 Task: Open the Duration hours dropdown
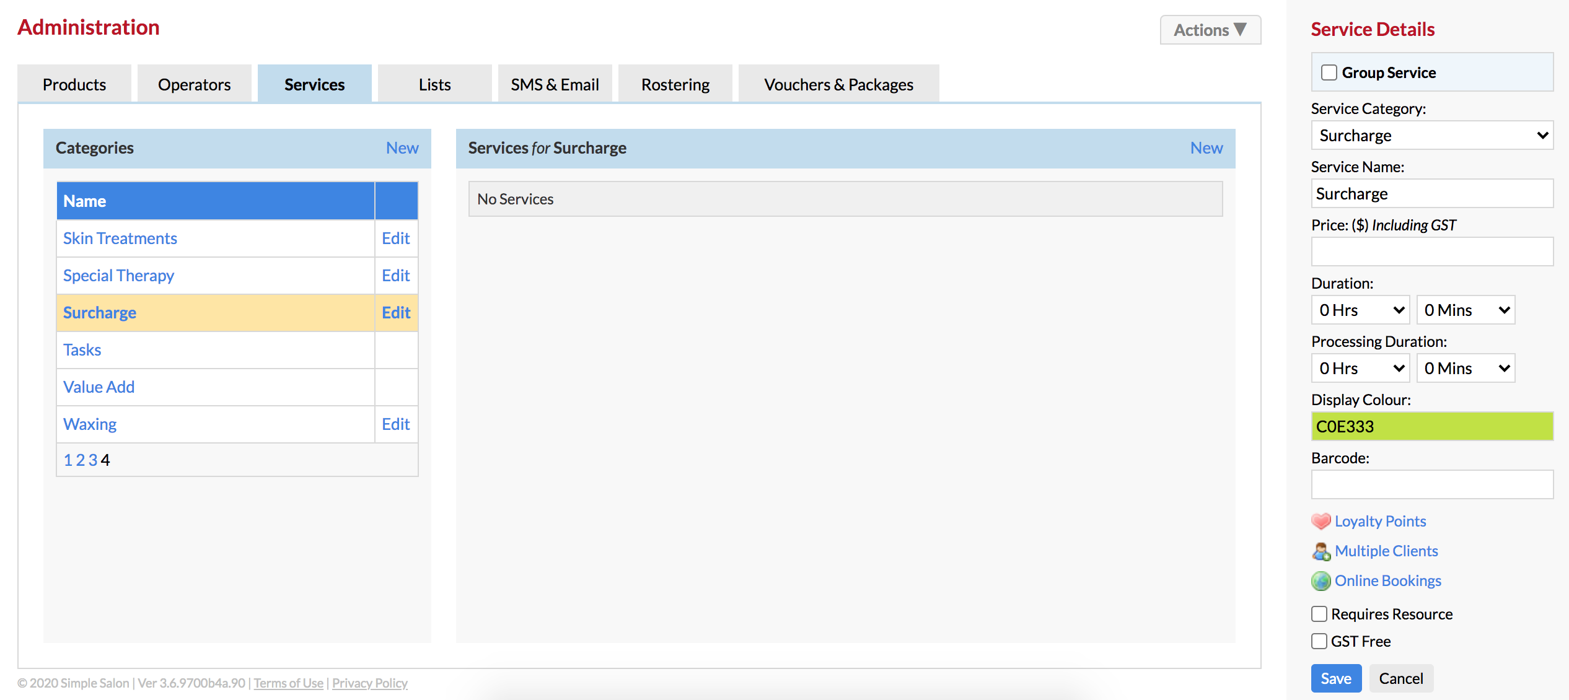tap(1360, 310)
